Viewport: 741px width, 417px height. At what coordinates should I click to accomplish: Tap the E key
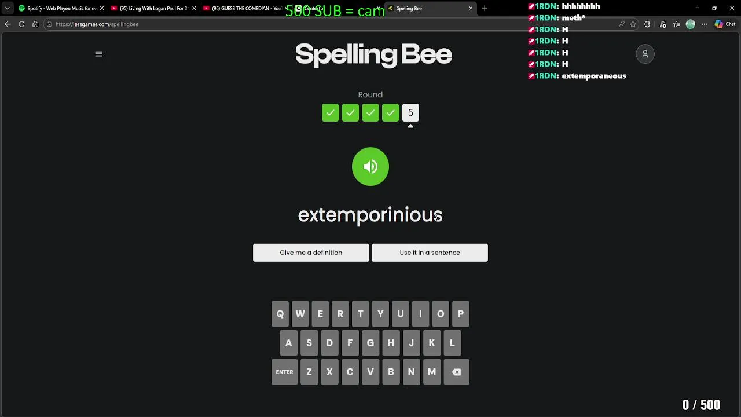(320, 314)
